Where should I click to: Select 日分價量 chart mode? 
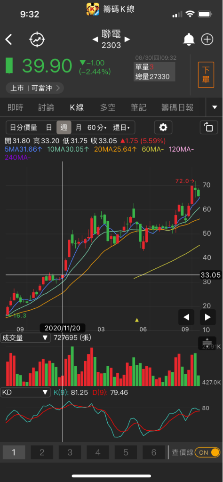click(x=24, y=127)
